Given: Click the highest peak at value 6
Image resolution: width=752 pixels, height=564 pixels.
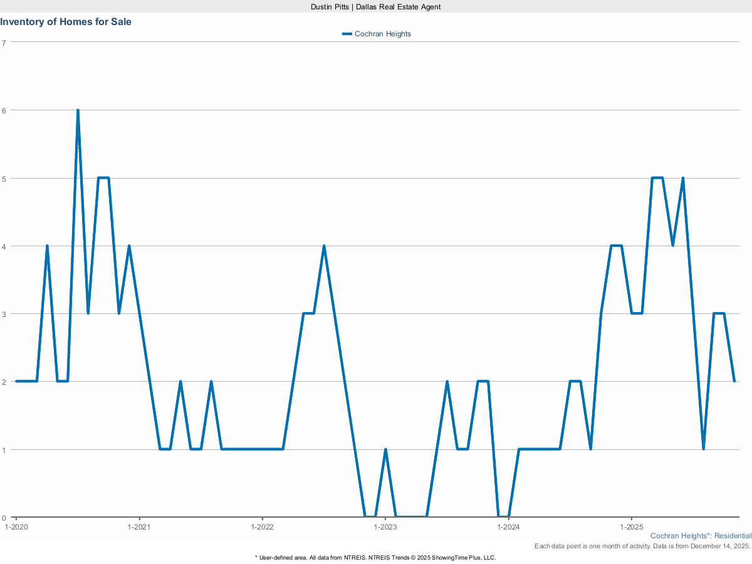Looking at the screenshot, I should point(78,110).
